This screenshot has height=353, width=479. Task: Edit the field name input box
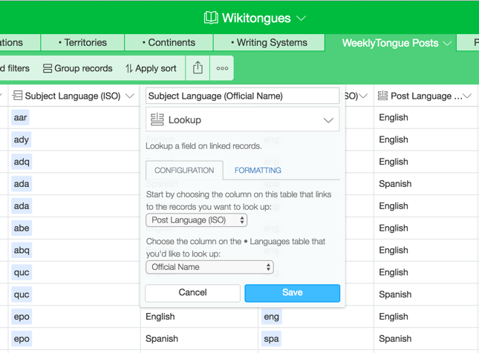point(242,96)
